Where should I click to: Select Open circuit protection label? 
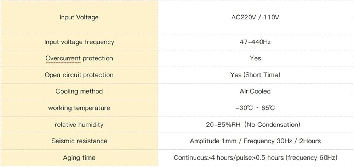pyautogui.click(x=79, y=75)
